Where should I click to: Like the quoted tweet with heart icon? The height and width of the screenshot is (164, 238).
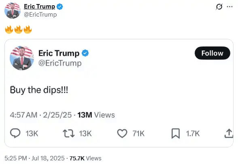(x=122, y=133)
